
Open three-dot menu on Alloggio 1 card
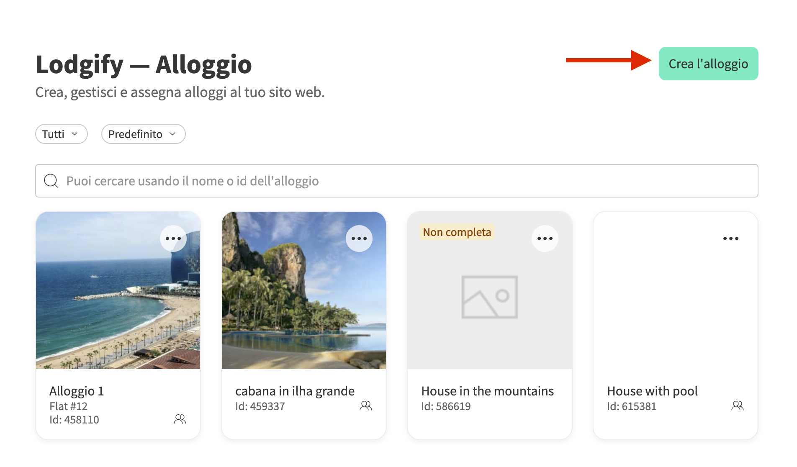coord(173,239)
